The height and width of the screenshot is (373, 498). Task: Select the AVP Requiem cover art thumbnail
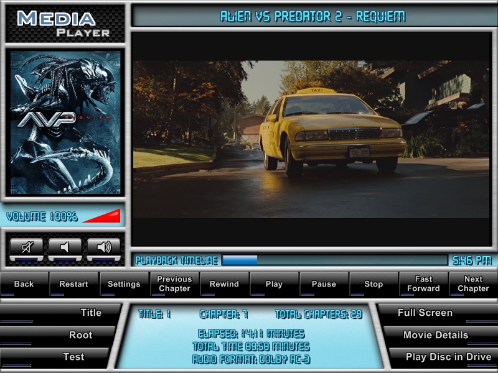[65, 122]
